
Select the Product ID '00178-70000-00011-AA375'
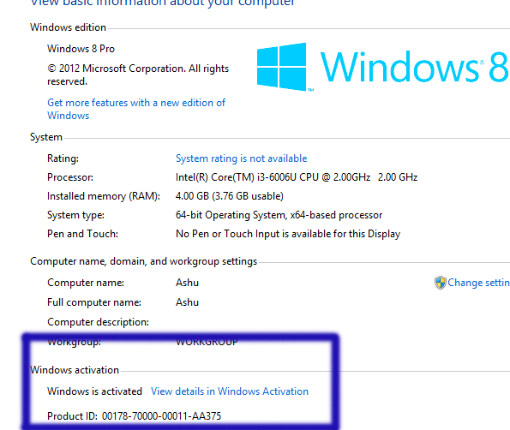pyautogui.click(x=161, y=416)
